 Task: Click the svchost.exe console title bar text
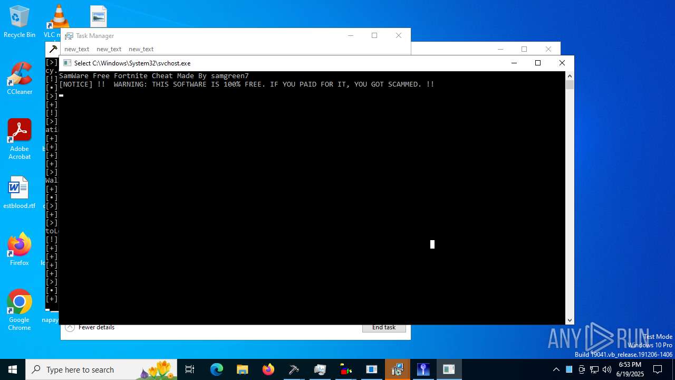point(132,63)
